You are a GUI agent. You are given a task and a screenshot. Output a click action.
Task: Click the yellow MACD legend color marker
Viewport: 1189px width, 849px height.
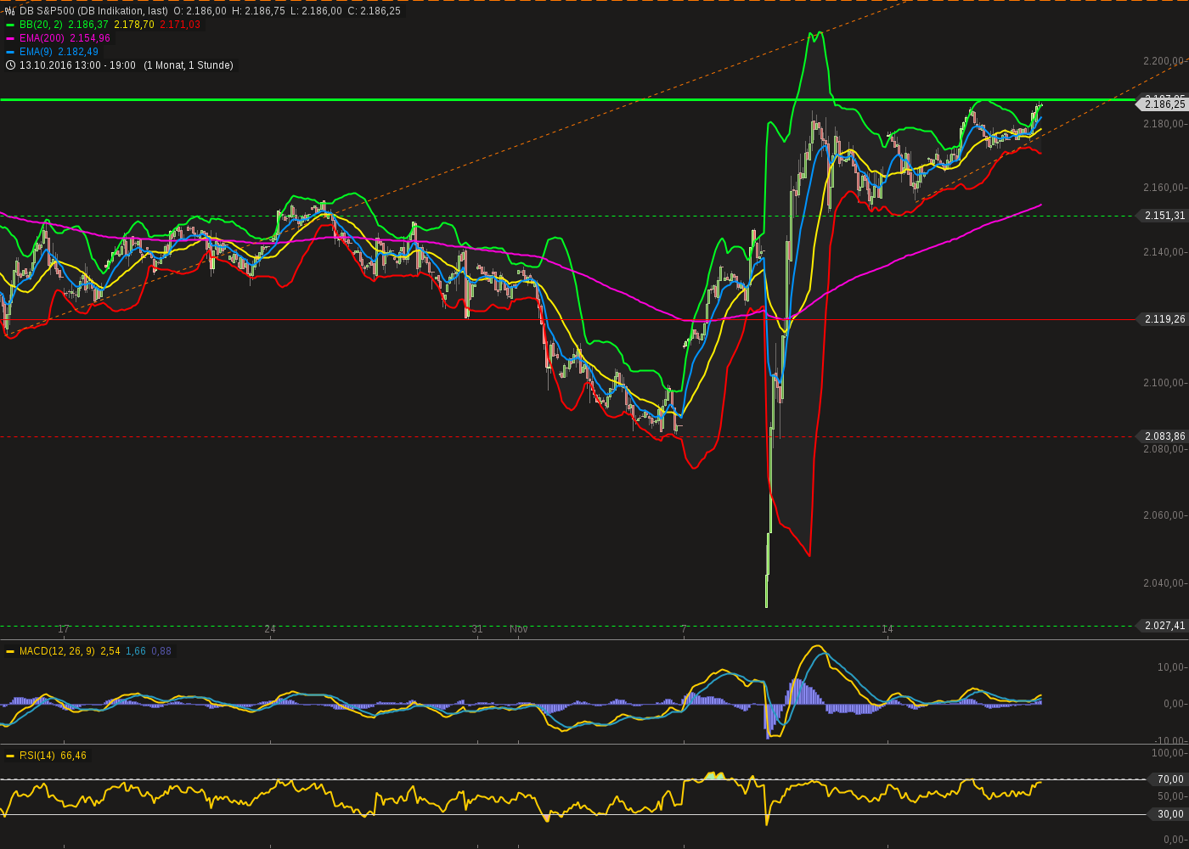pyautogui.click(x=10, y=651)
